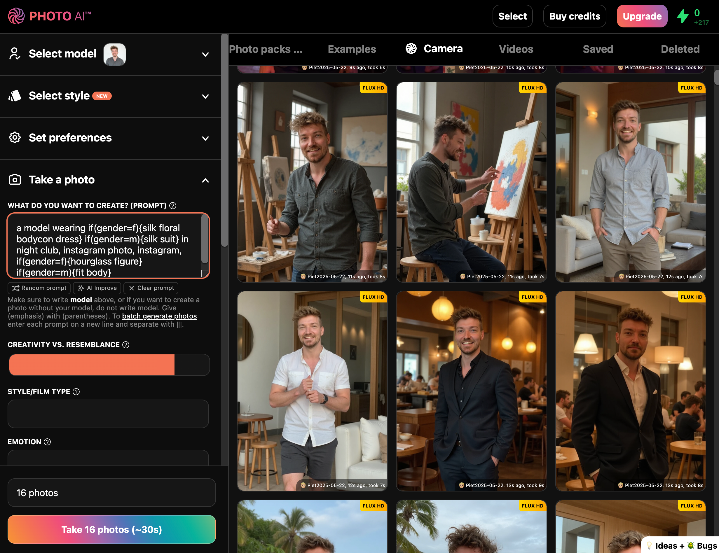Click AI Improve sparkle button
Viewport: 719px width, 553px height.
tap(97, 288)
